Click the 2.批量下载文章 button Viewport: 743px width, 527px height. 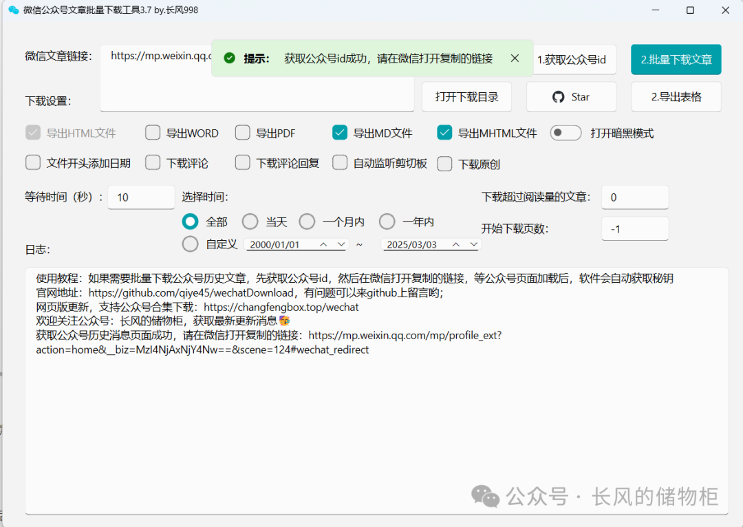(676, 60)
